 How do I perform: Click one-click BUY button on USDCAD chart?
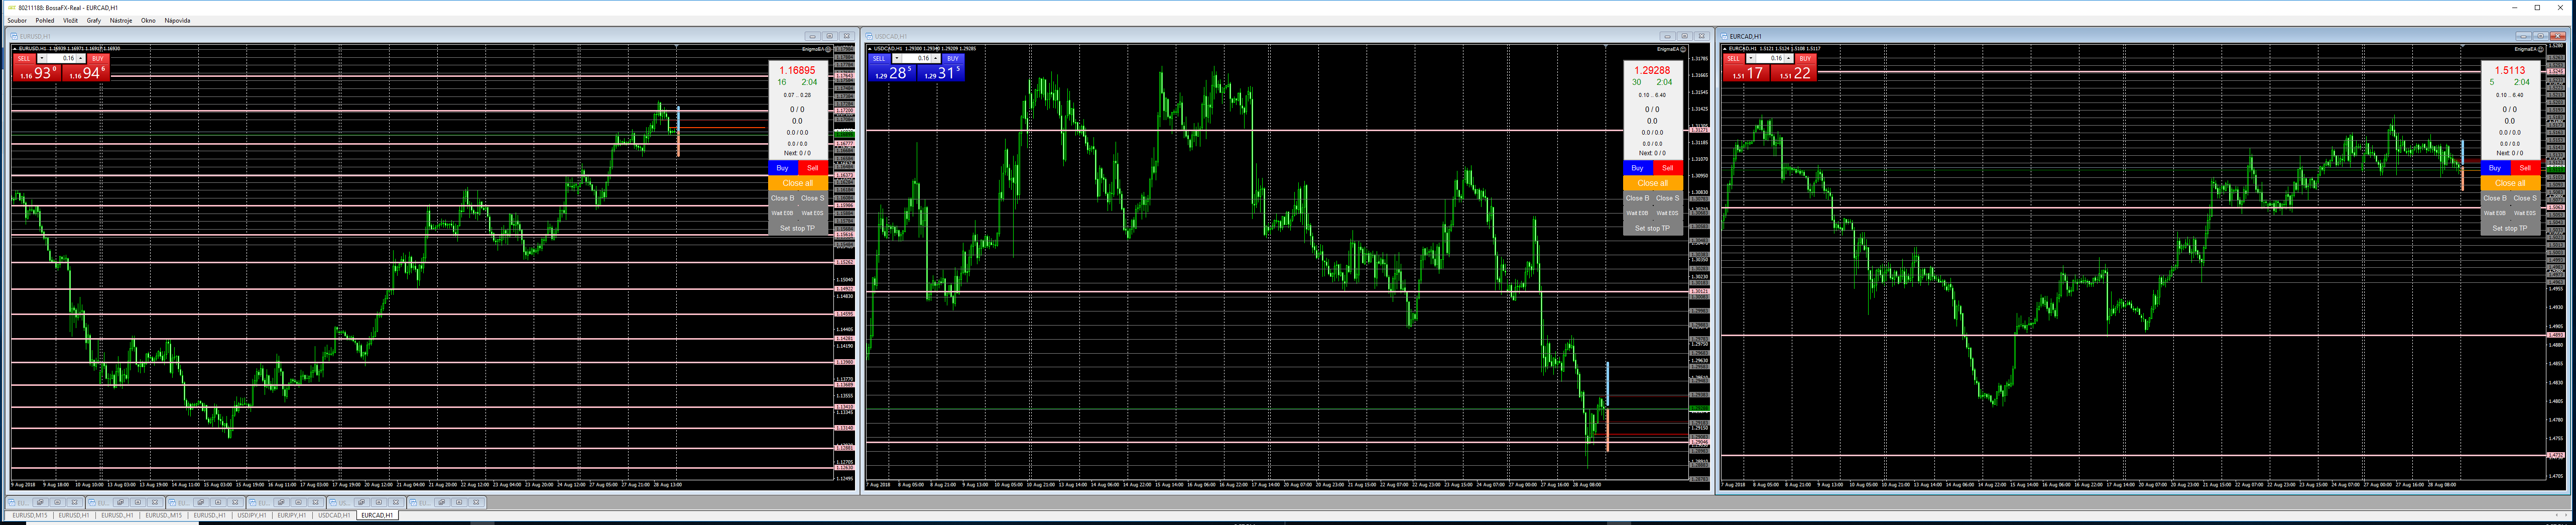click(x=953, y=59)
